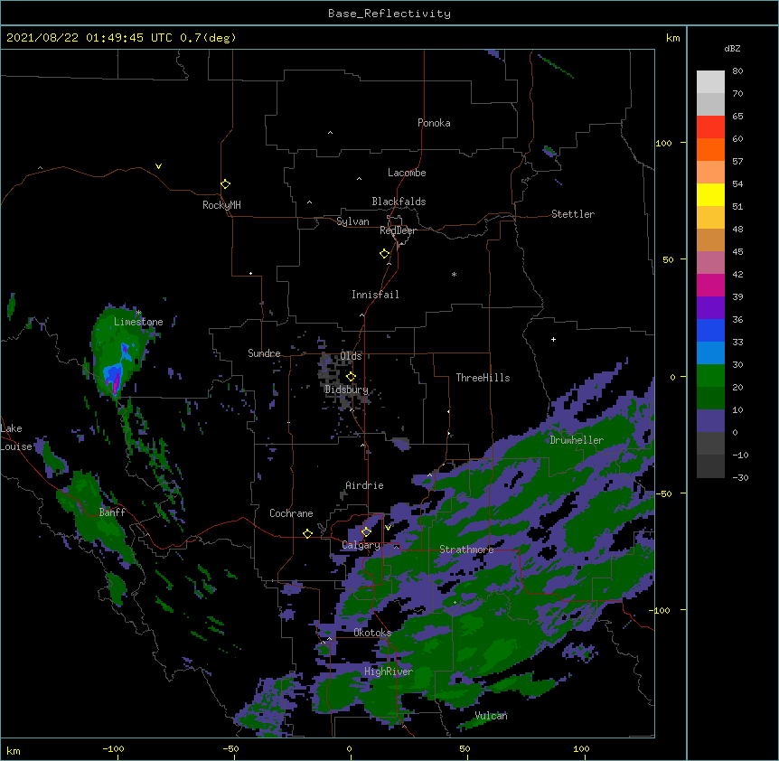Click the magenta storm core below Limestone
The image size is (779, 761).
(x=116, y=384)
